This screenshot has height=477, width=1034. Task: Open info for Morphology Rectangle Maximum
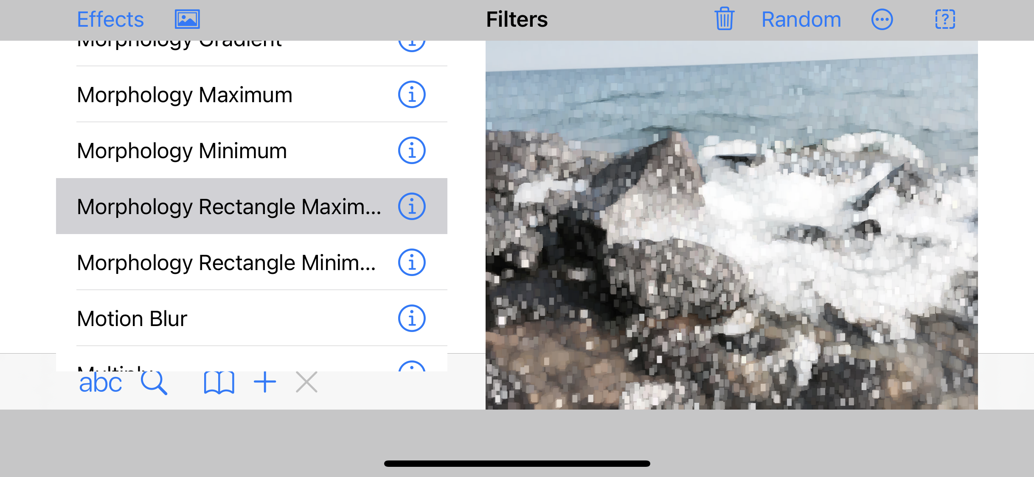click(411, 206)
